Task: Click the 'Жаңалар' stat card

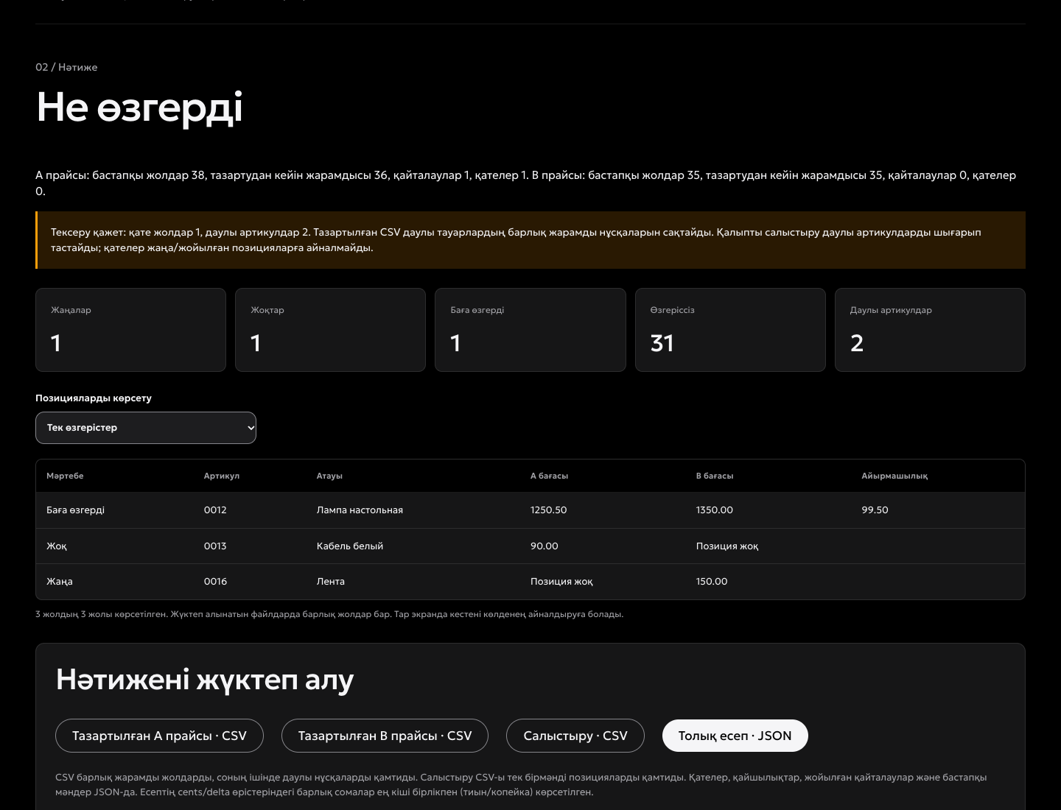Action: pos(130,330)
